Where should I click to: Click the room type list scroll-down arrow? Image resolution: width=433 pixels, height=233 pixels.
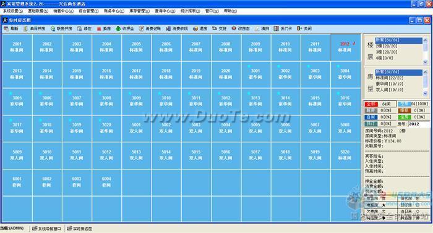point(426,94)
